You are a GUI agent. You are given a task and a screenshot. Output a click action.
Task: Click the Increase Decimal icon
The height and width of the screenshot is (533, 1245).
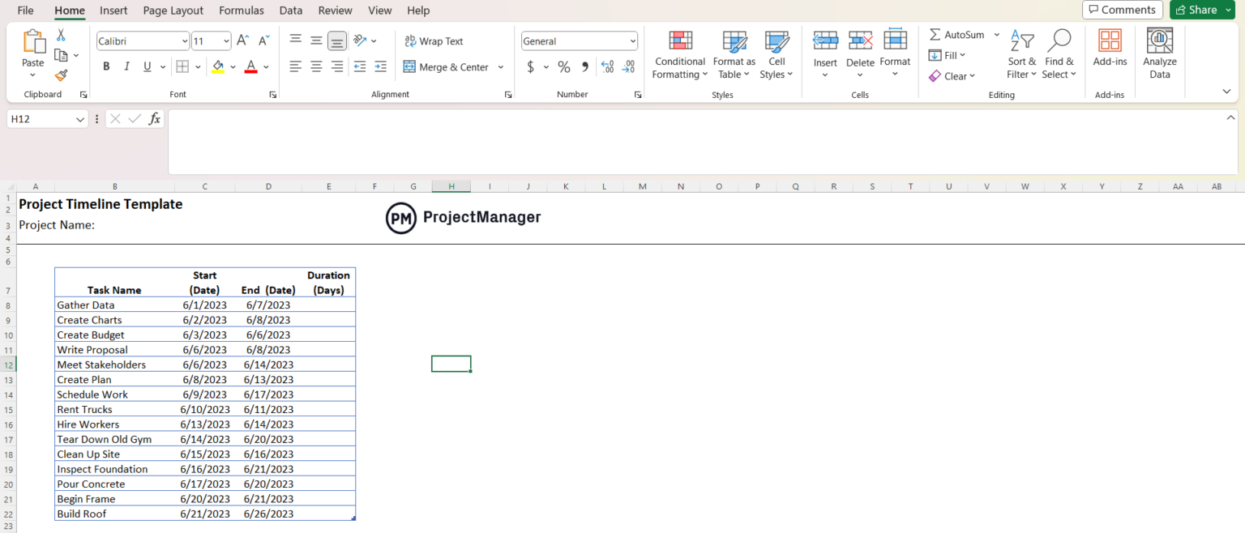click(x=607, y=66)
